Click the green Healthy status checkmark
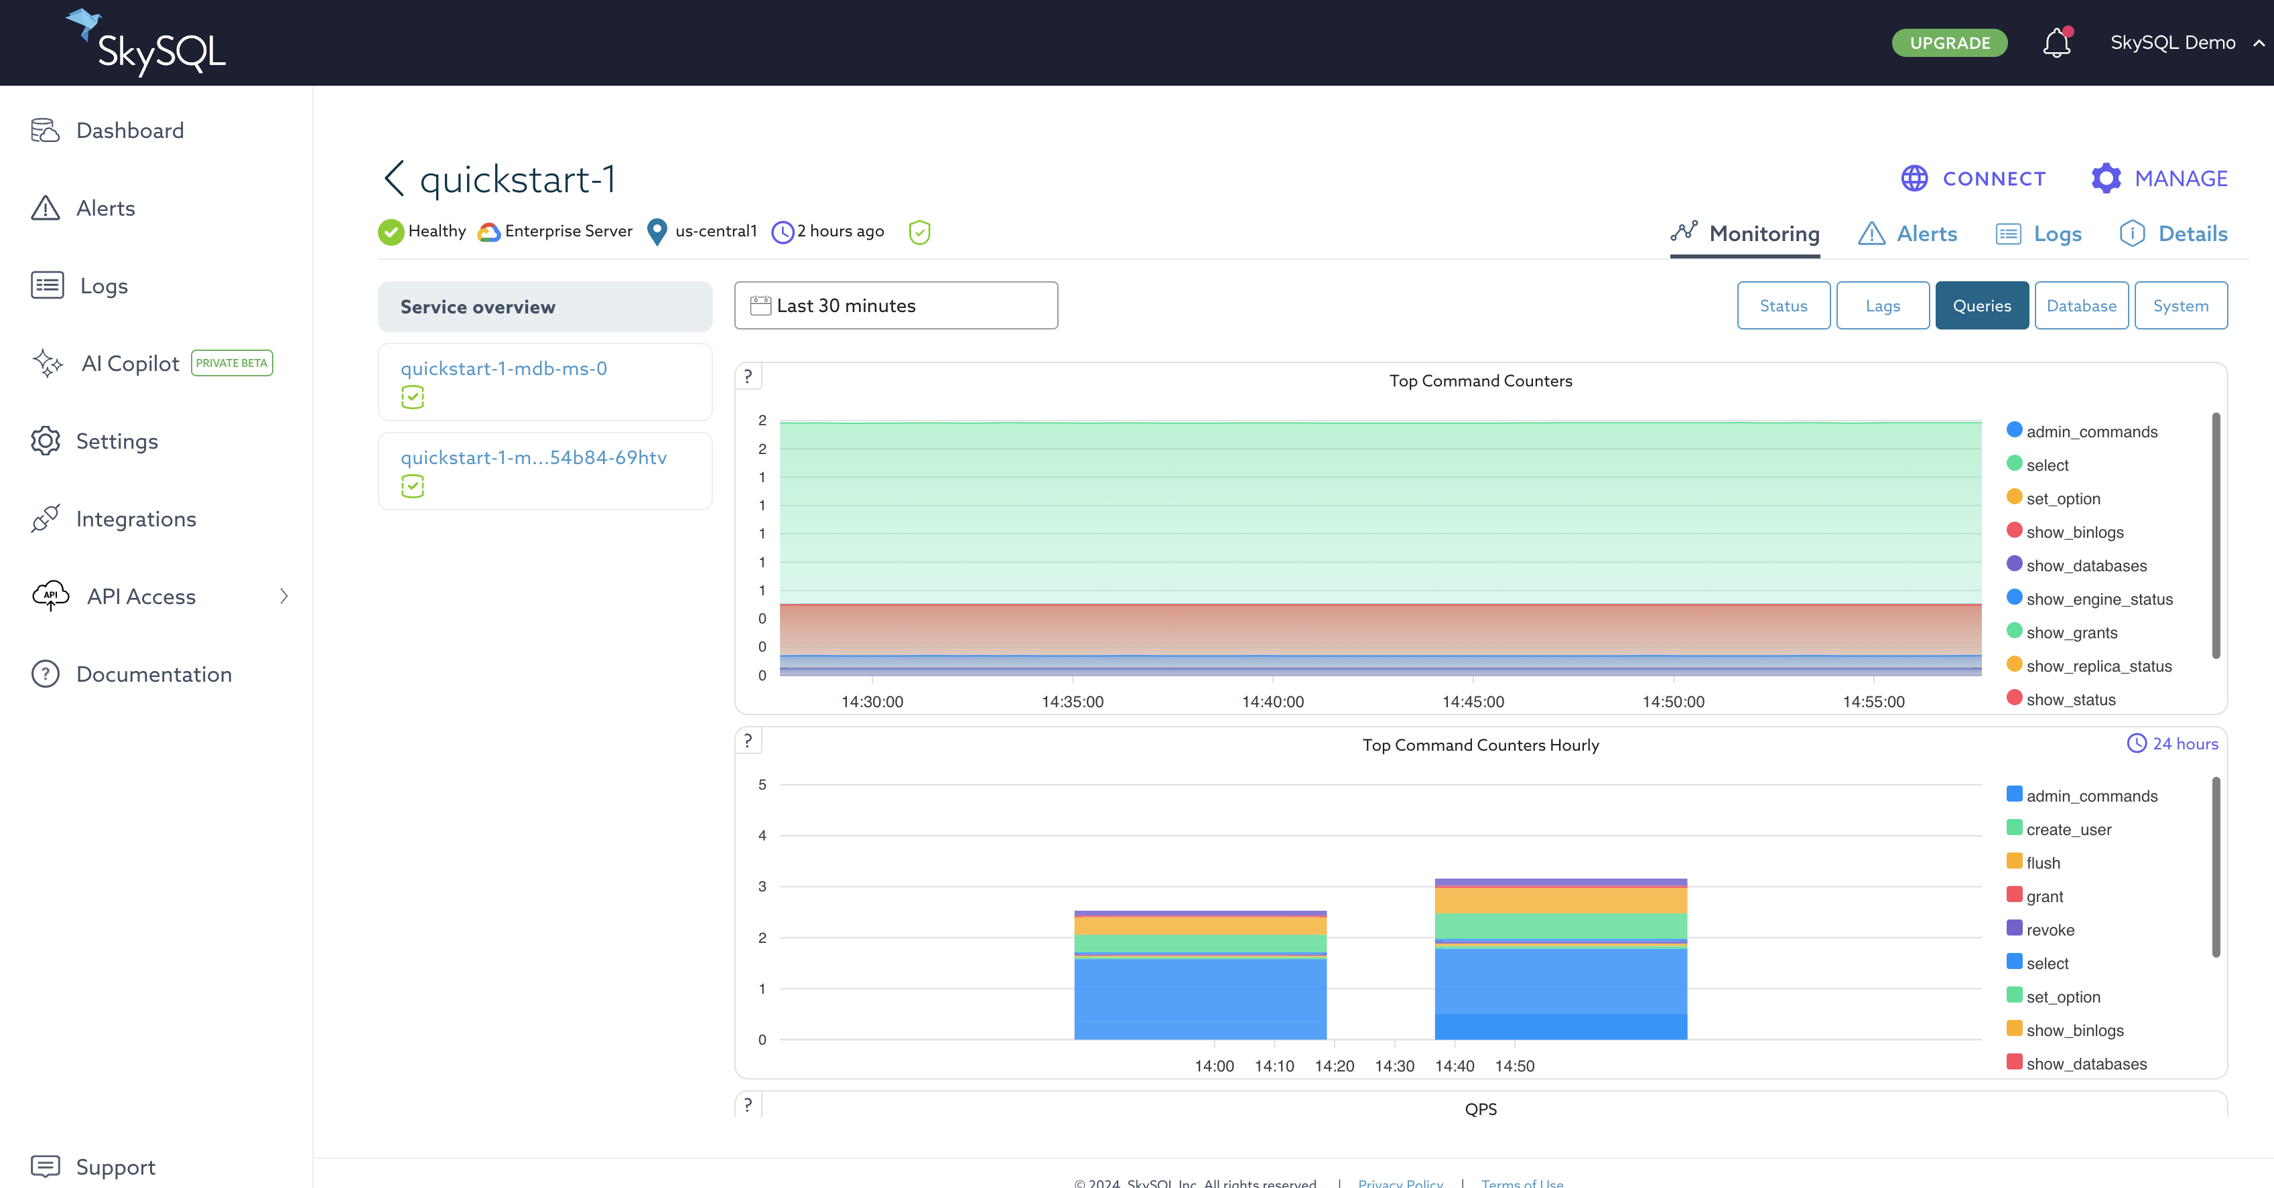The width and height of the screenshot is (2274, 1188). click(390, 231)
